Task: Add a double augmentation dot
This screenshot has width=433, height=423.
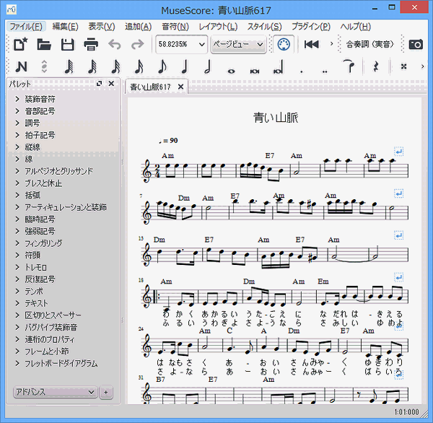Action: 325,71
